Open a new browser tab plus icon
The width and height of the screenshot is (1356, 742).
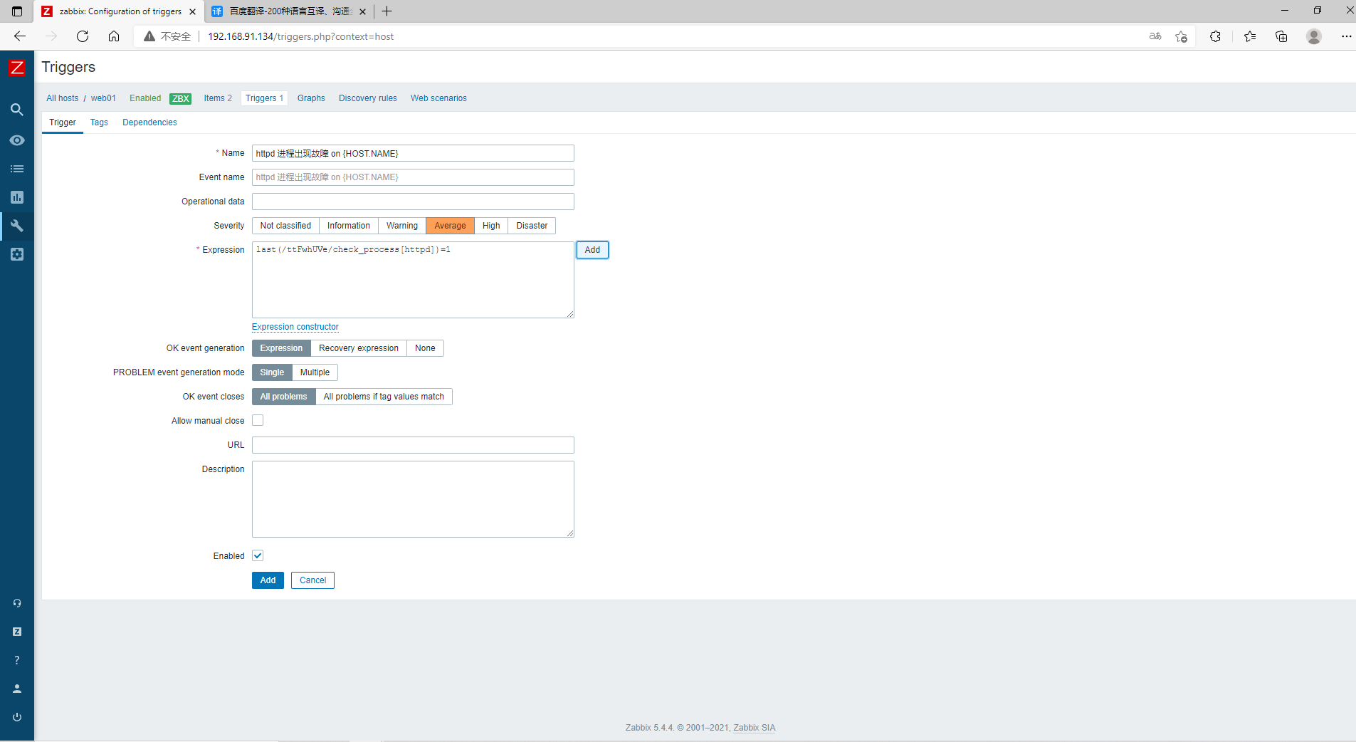[x=387, y=11]
